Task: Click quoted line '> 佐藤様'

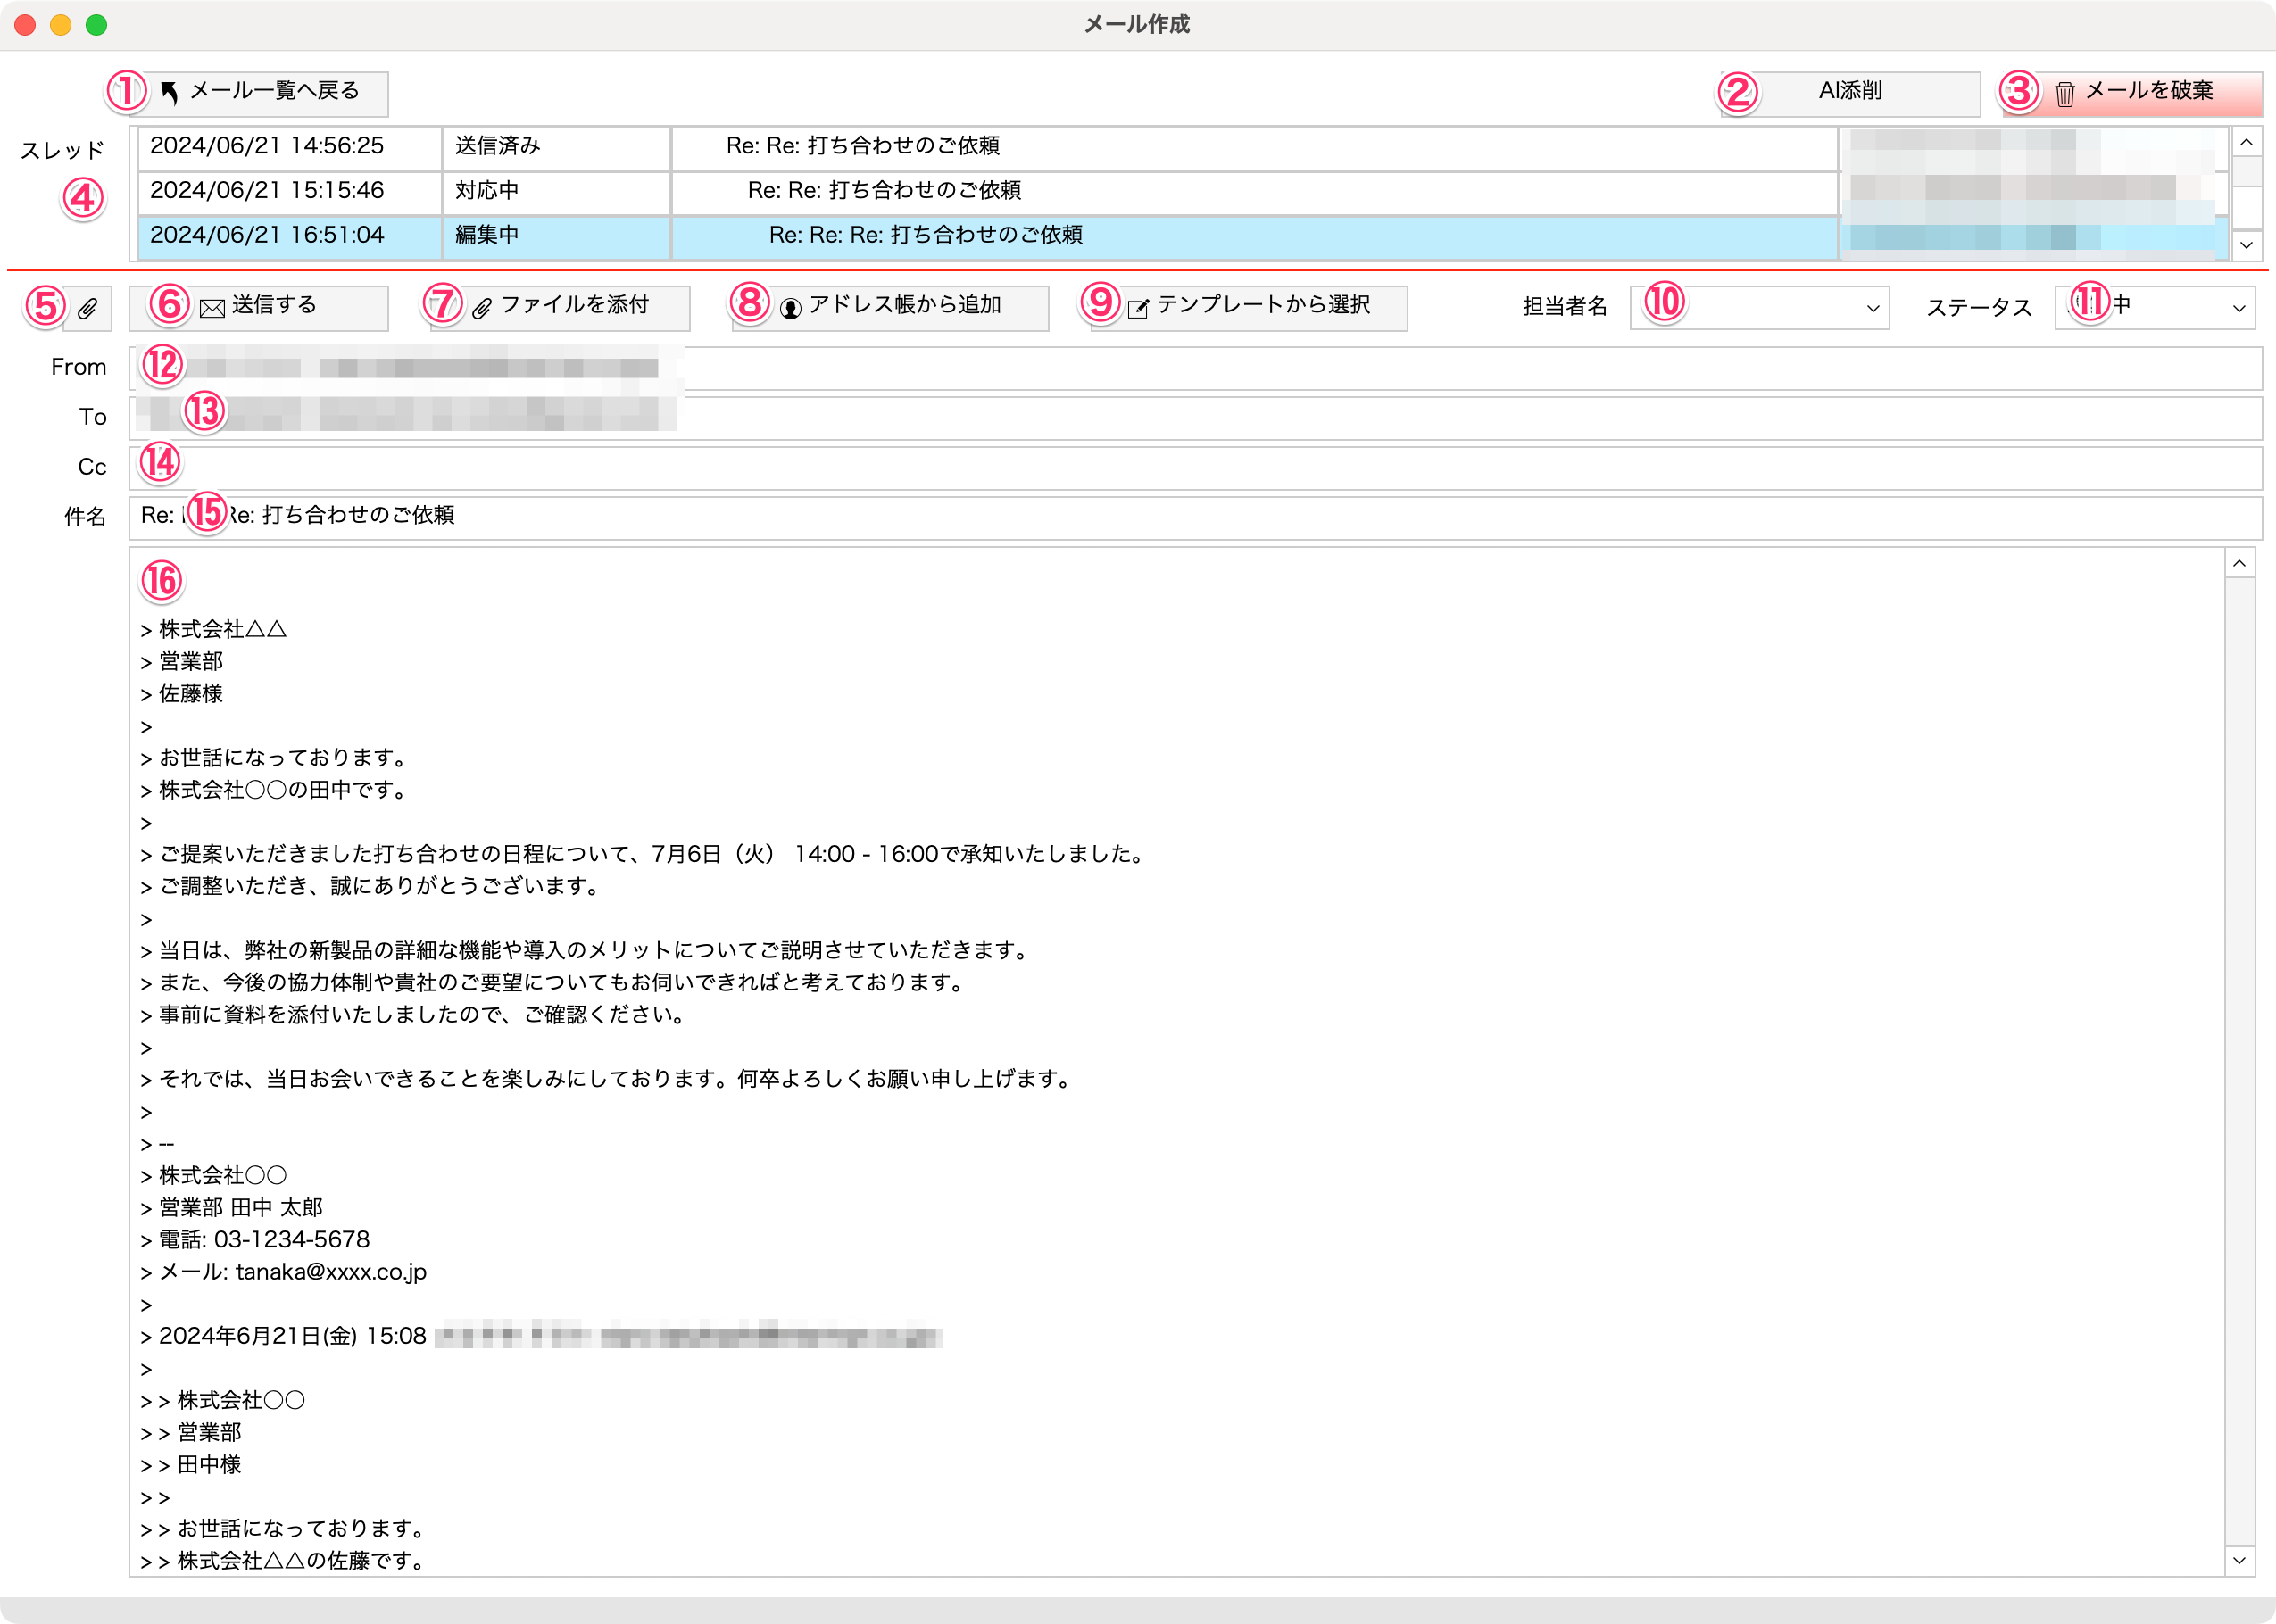Action: coord(181,694)
